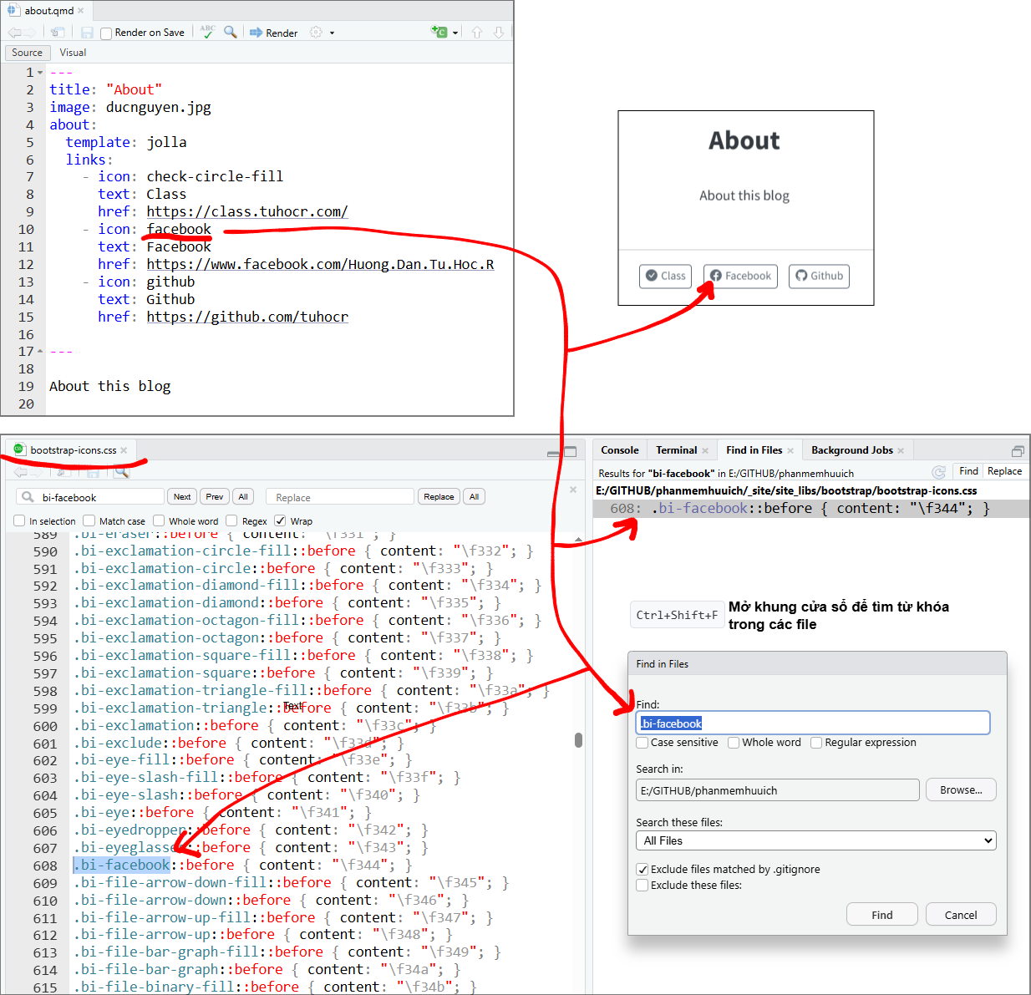Click the spell check ABC icon
The image size is (1031, 995).
tap(207, 32)
